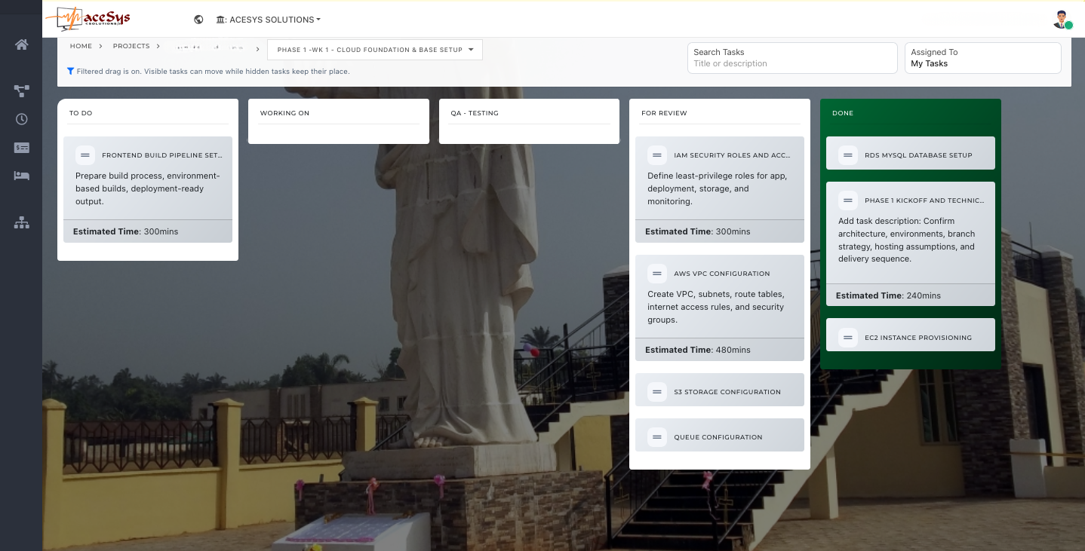Click the drag handle on RDS MYSQL DATABASE SETUP
This screenshot has width=1085, height=551.
[x=847, y=155]
